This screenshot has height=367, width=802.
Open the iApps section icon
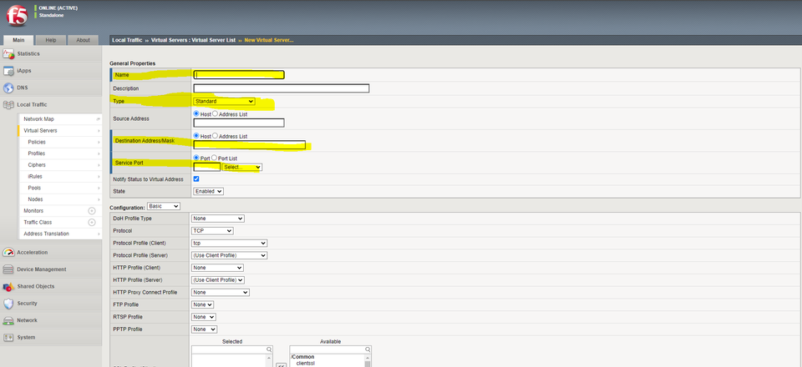click(9, 71)
